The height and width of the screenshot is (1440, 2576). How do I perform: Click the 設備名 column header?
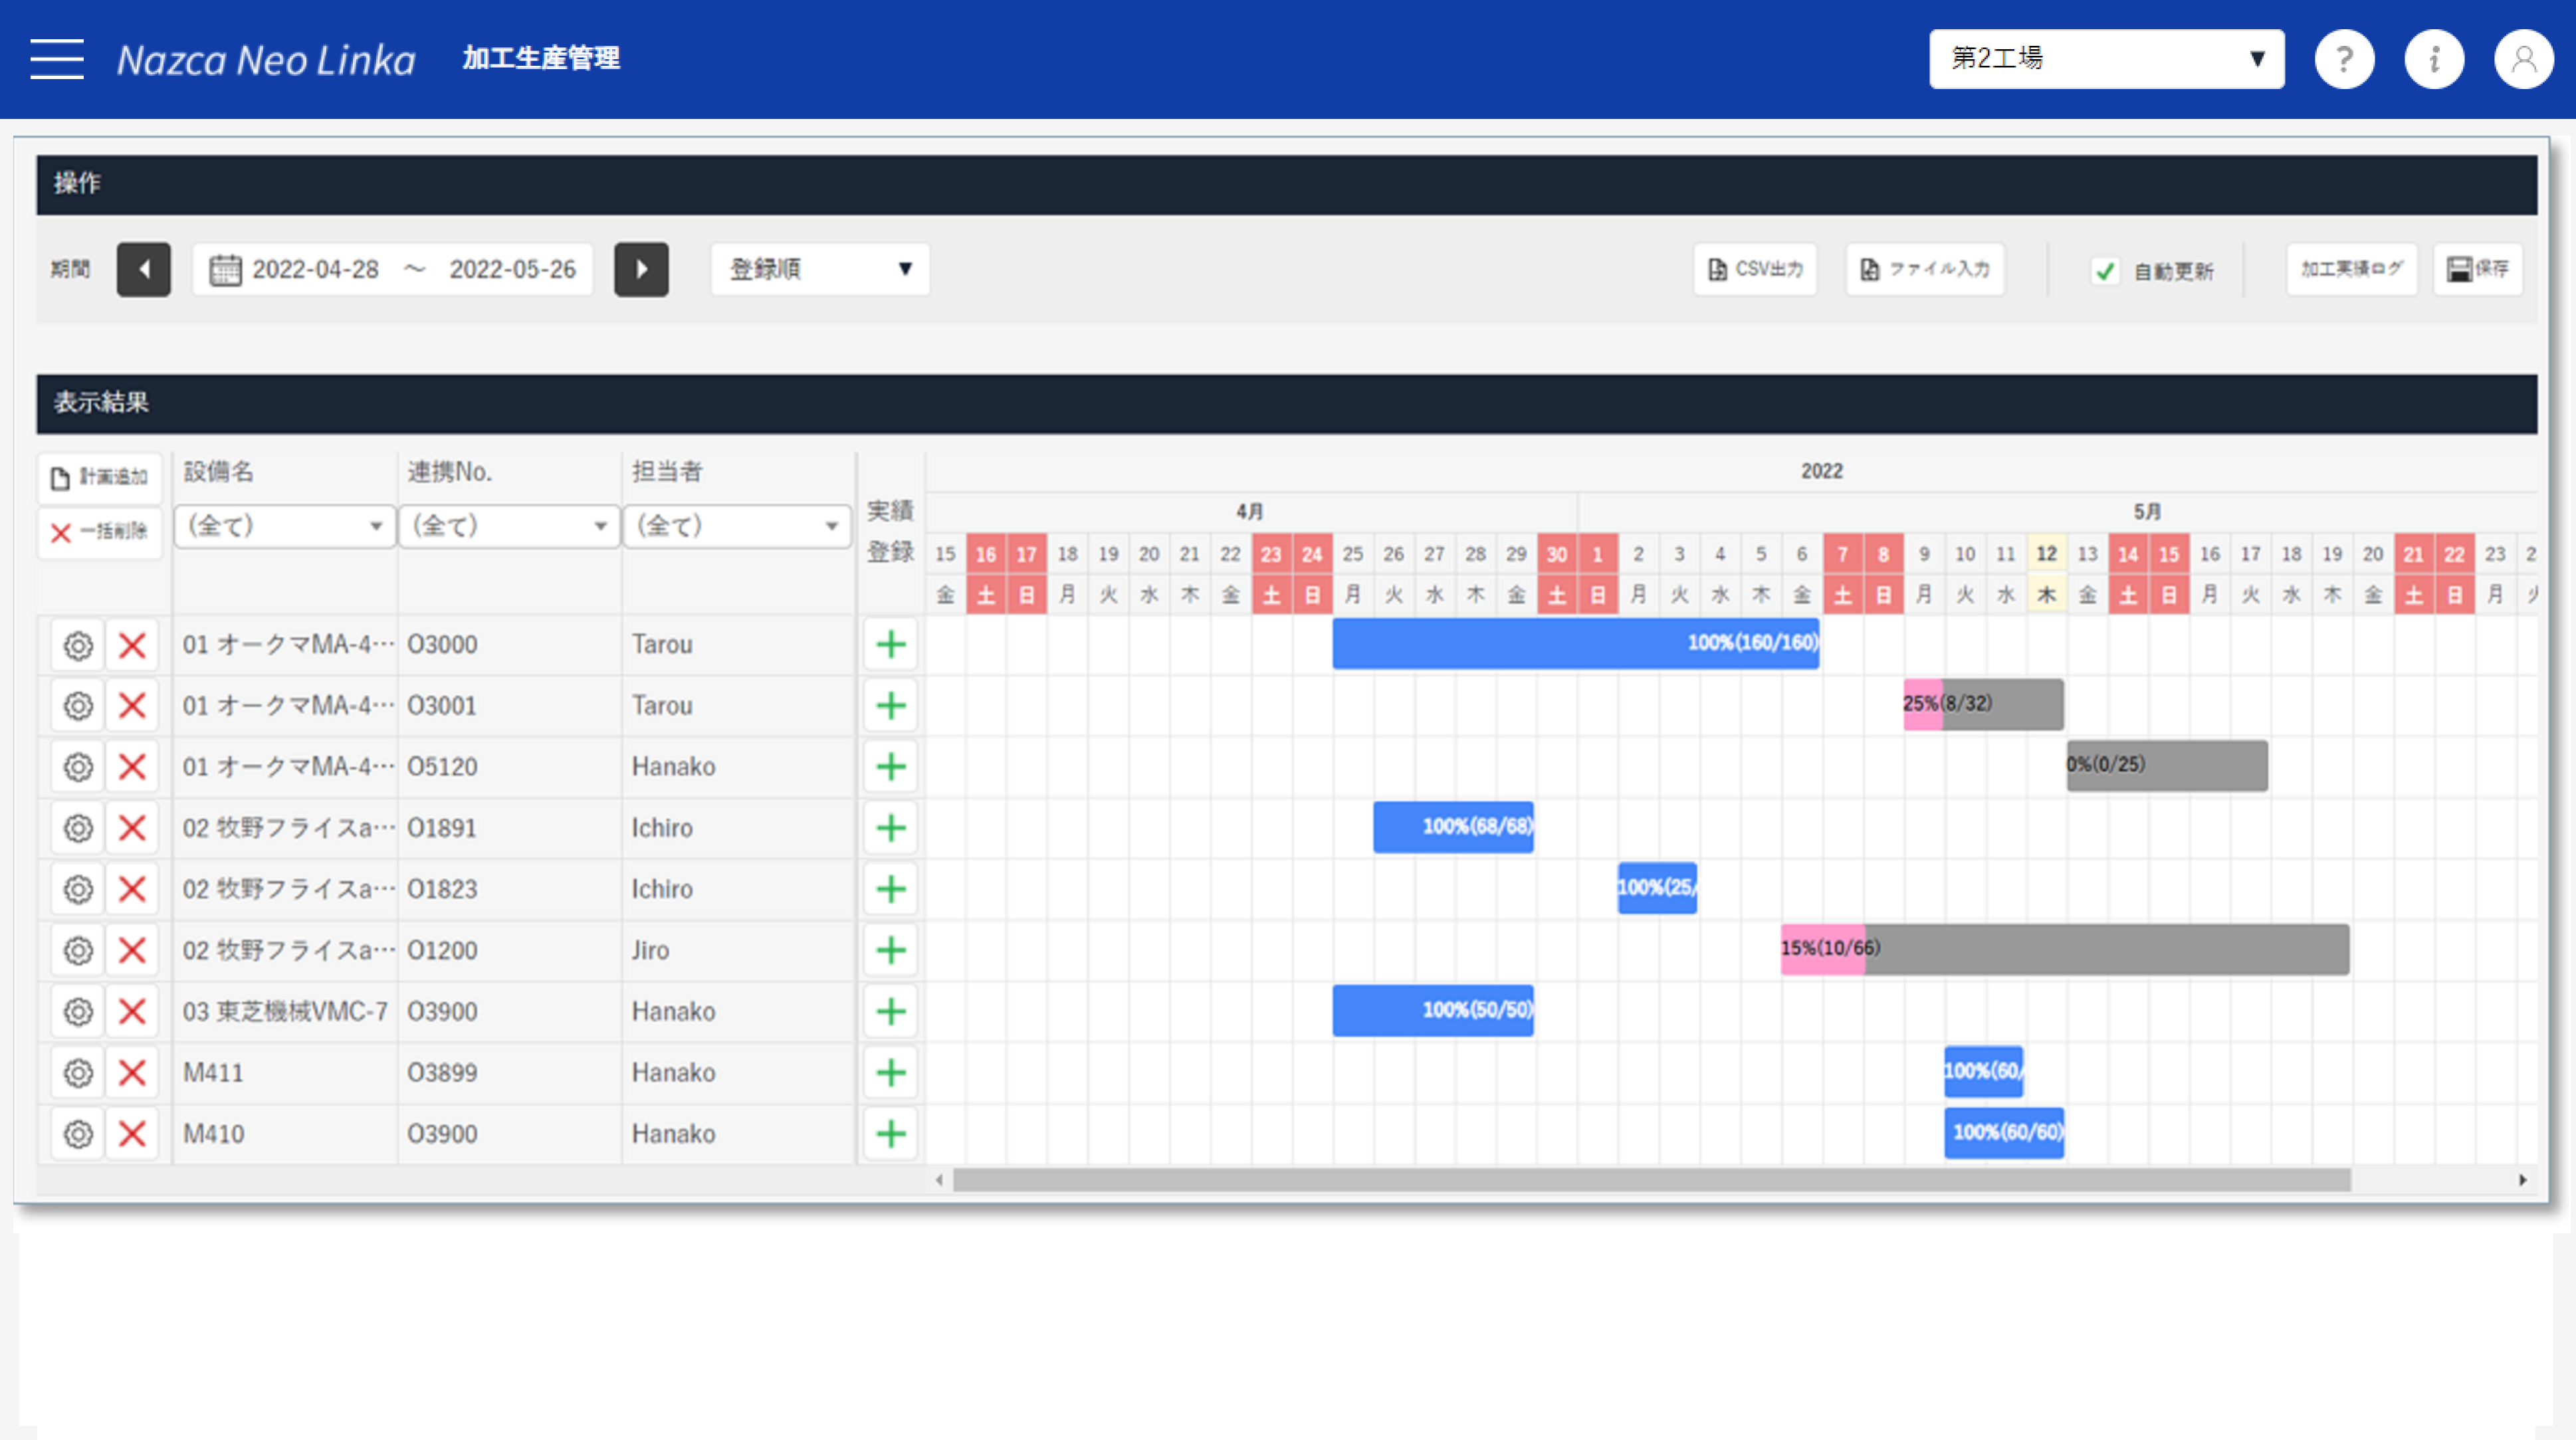[219, 471]
